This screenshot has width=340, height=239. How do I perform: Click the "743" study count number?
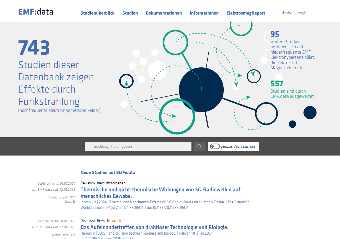[x=34, y=48]
